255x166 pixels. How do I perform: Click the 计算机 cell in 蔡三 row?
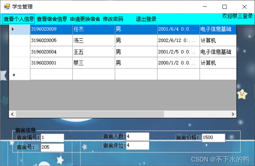(x=217, y=63)
